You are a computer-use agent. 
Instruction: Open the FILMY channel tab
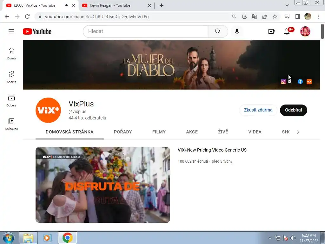[x=159, y=132]
